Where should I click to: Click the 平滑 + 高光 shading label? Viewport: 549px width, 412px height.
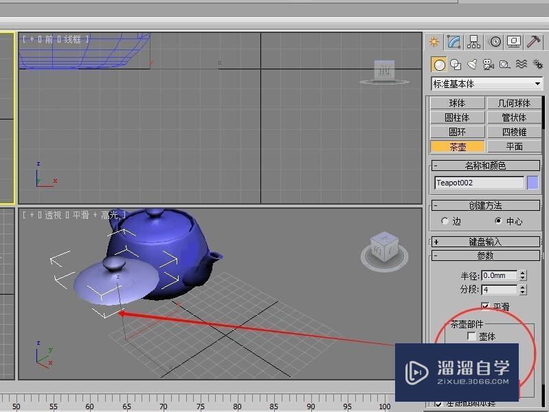(x=96, y=215)
